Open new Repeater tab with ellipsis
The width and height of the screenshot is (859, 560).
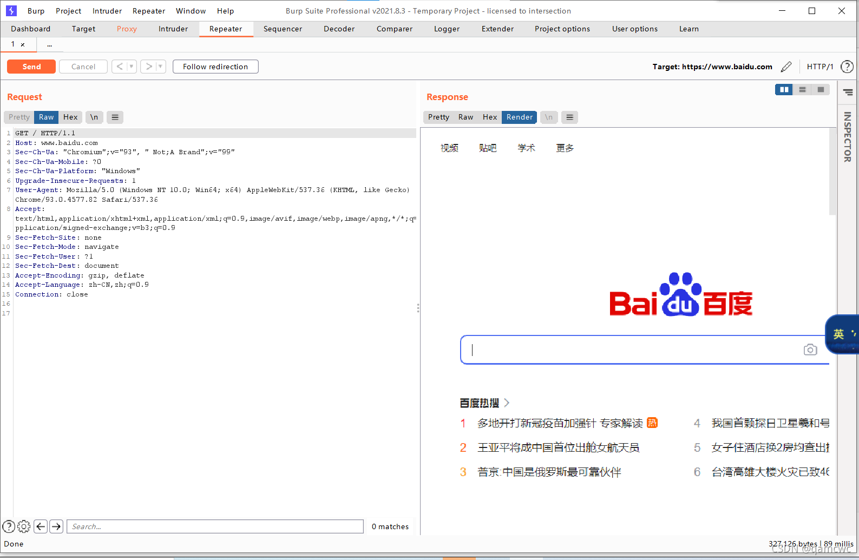(x=49, y=45)
